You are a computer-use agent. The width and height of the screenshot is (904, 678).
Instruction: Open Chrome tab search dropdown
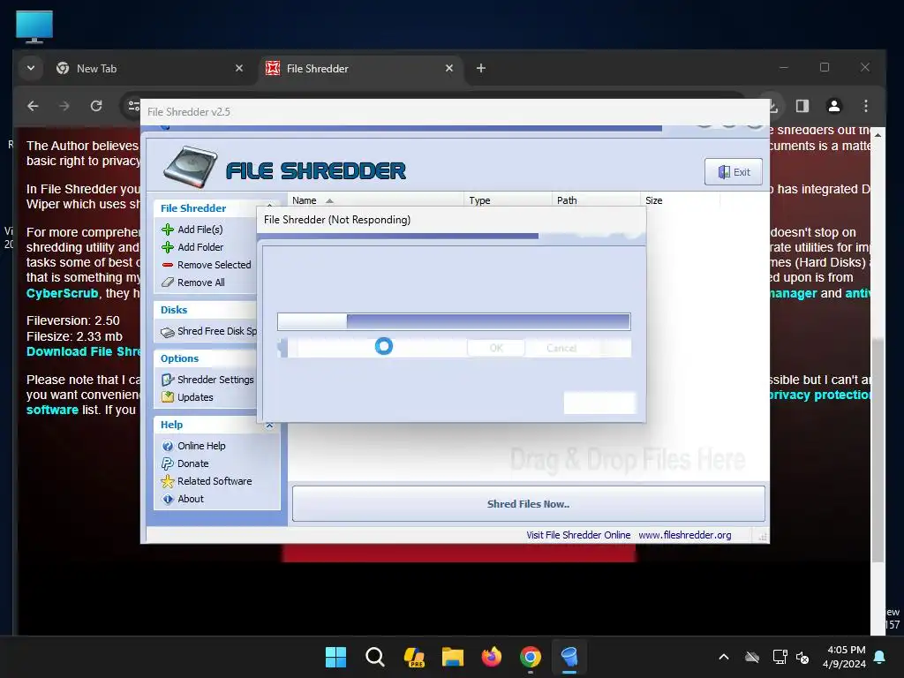point(31,68)
